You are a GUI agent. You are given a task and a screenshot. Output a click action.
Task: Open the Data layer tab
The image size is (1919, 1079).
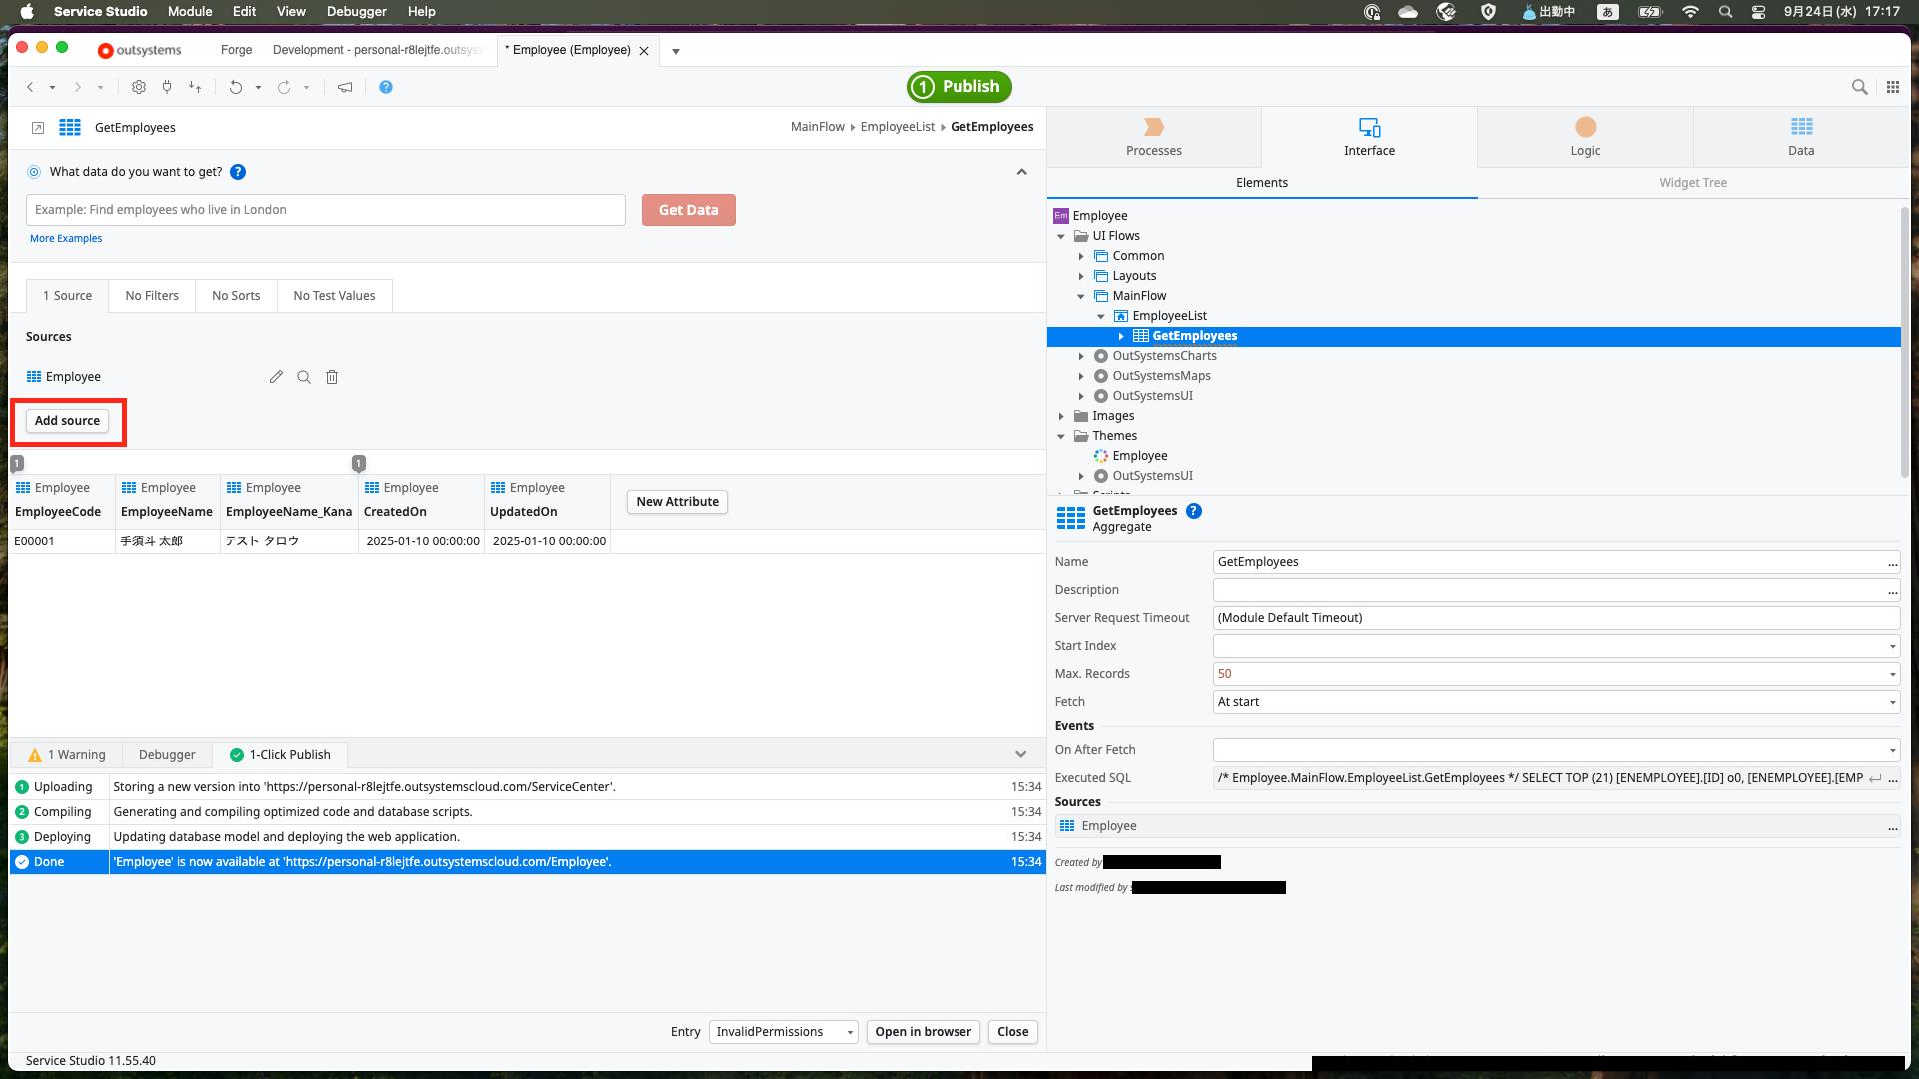click(1800, 137)
